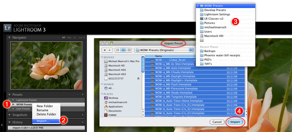Image resolution: width=292 pixels, height=132 pixels.
Task: Select WOW-a_WB-Daylight+.lrtemplate file
Action: pyautogui.click(x=195, y=80)
